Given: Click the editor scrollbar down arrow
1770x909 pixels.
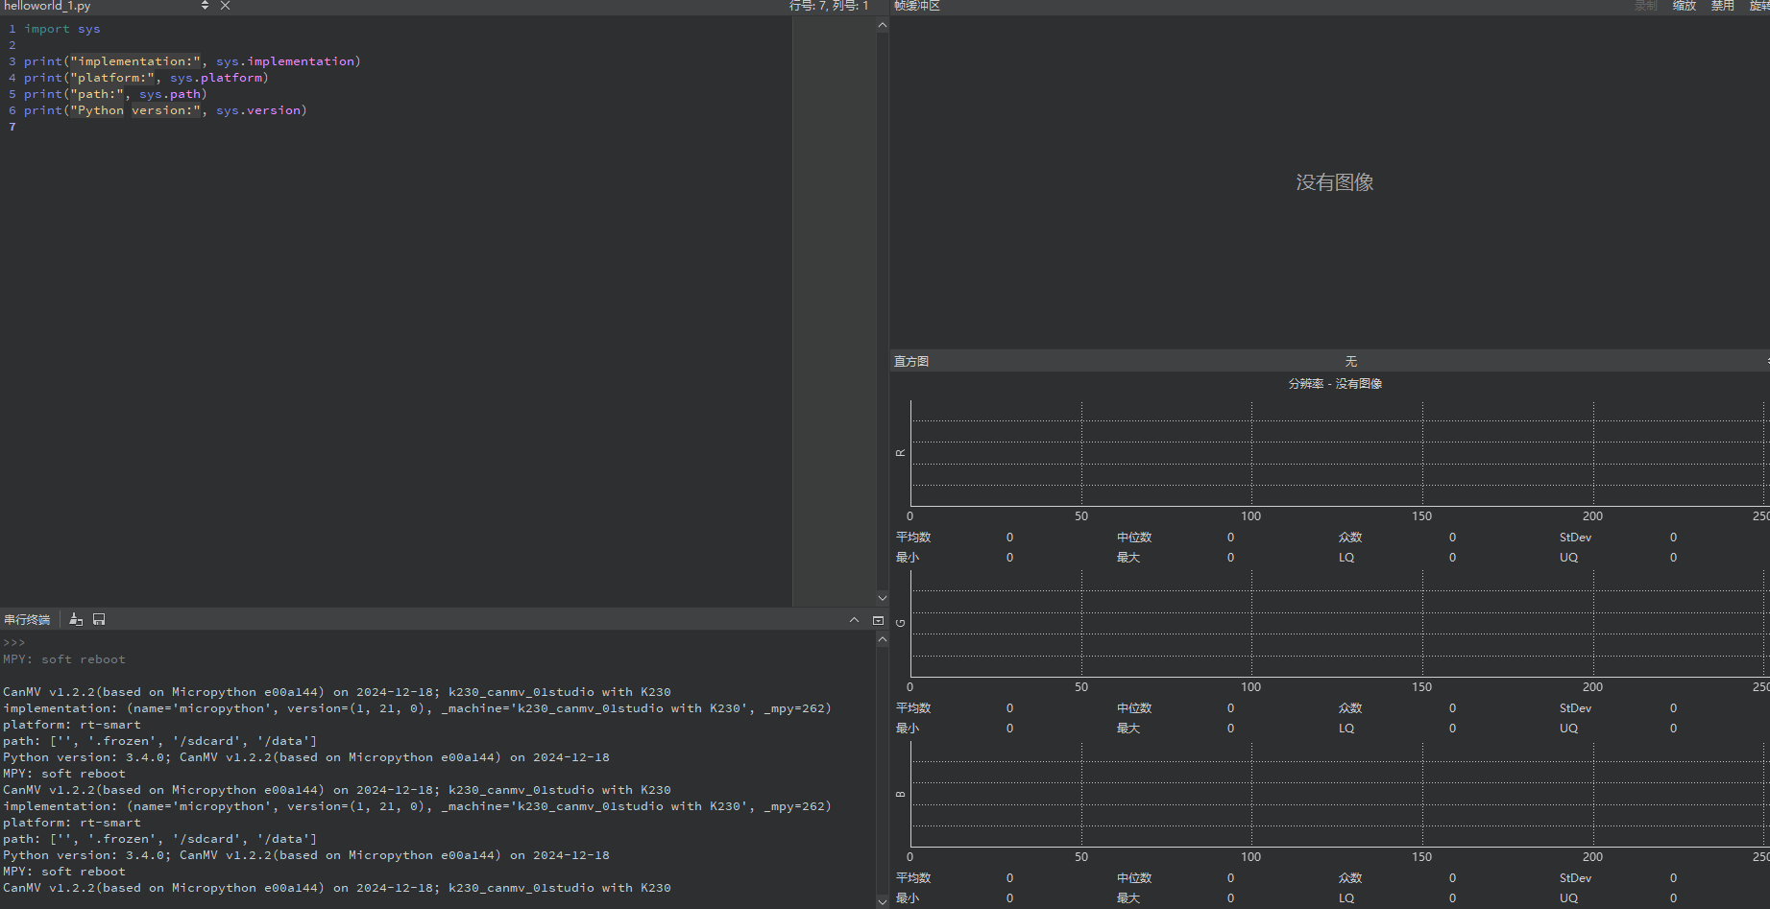Looking at the screenshot, I should pyautogui.click(x=883, y=598).
